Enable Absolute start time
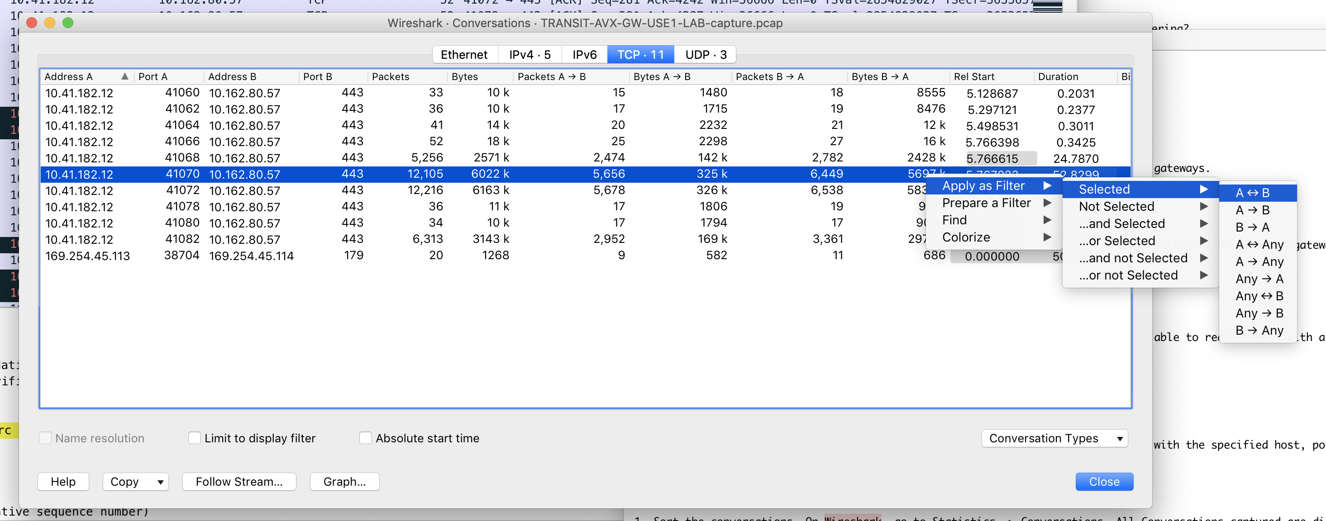The height and width of the screenshot is (521, 1326). [366, 438]
